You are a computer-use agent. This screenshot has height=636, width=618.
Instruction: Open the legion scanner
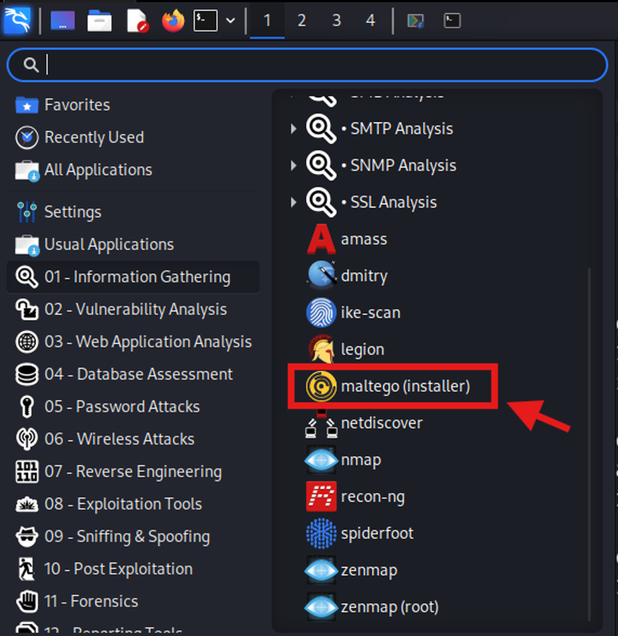pos(362,349)
